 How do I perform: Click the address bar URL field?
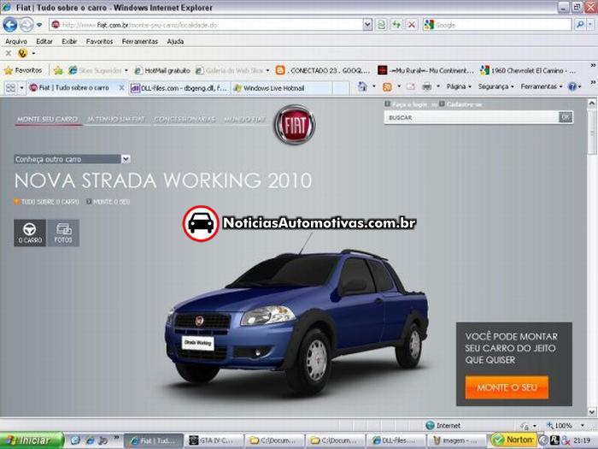click(206, 25)
